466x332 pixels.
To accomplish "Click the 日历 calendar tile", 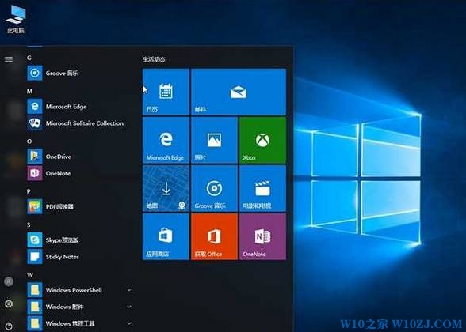I will point(166,92).
